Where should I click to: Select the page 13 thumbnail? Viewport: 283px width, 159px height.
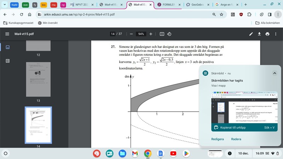click(x=38, y=79)
